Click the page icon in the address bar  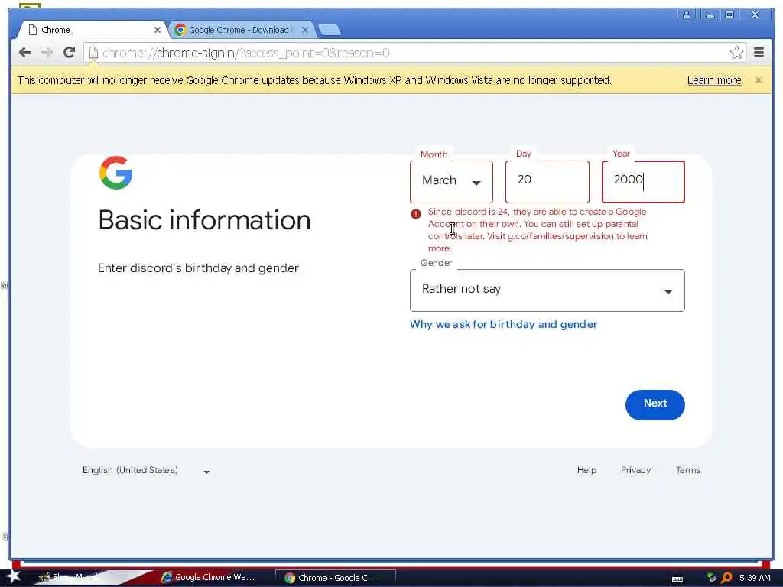pyautogui.click(x=93, y=53)
